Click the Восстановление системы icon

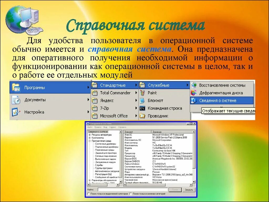tap(194, 85)
